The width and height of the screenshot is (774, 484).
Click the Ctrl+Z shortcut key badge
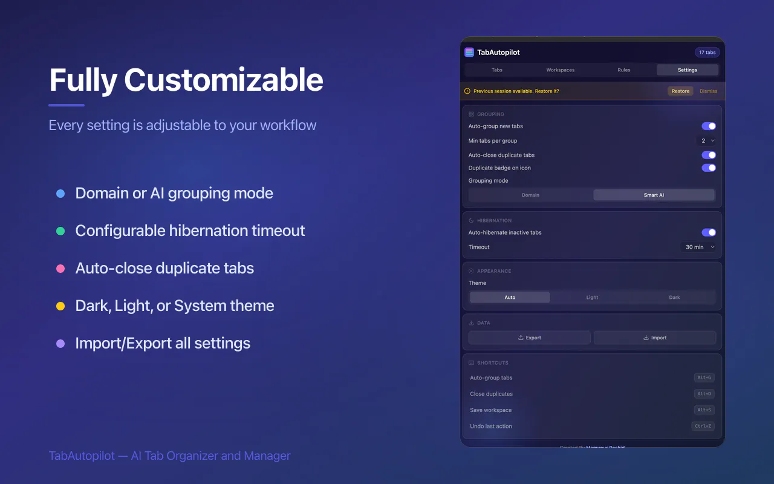click(x=704, y=427)
